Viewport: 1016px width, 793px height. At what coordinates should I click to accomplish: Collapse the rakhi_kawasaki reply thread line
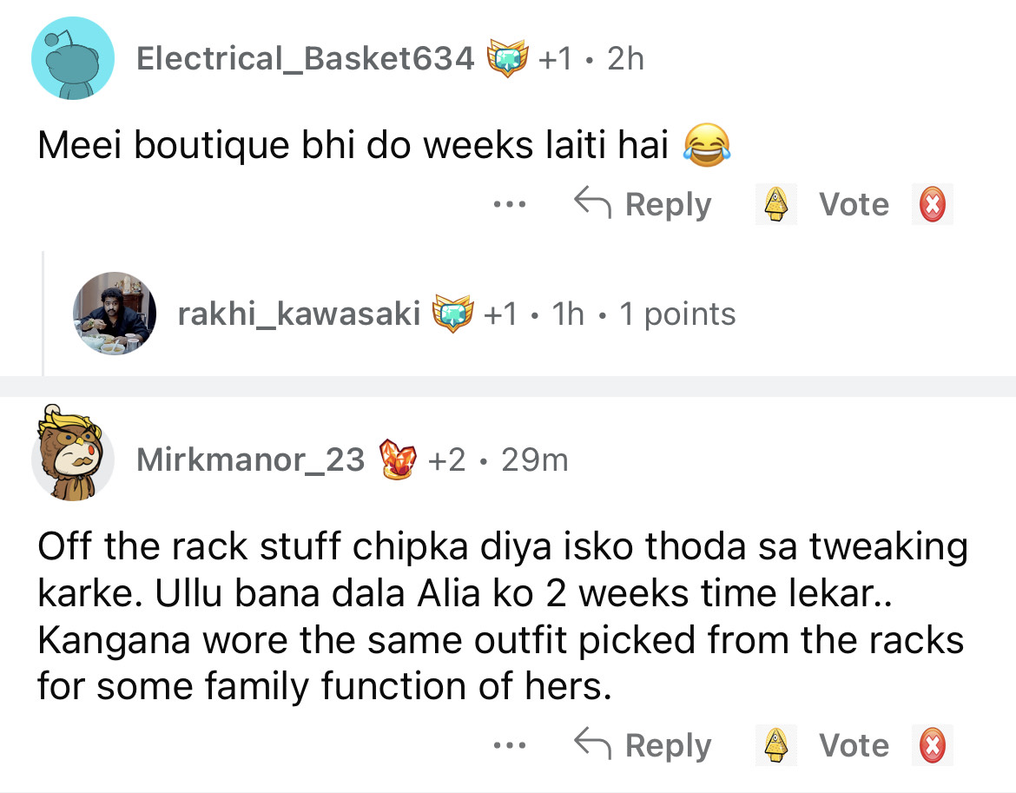[x=43, y=314]
